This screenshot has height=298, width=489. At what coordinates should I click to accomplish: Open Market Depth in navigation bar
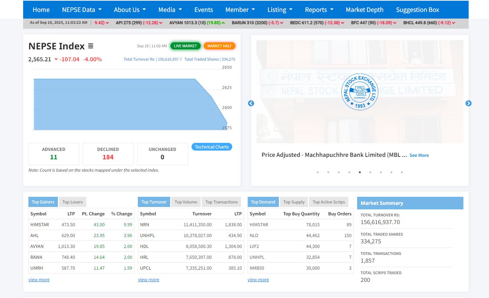point(364,10)
